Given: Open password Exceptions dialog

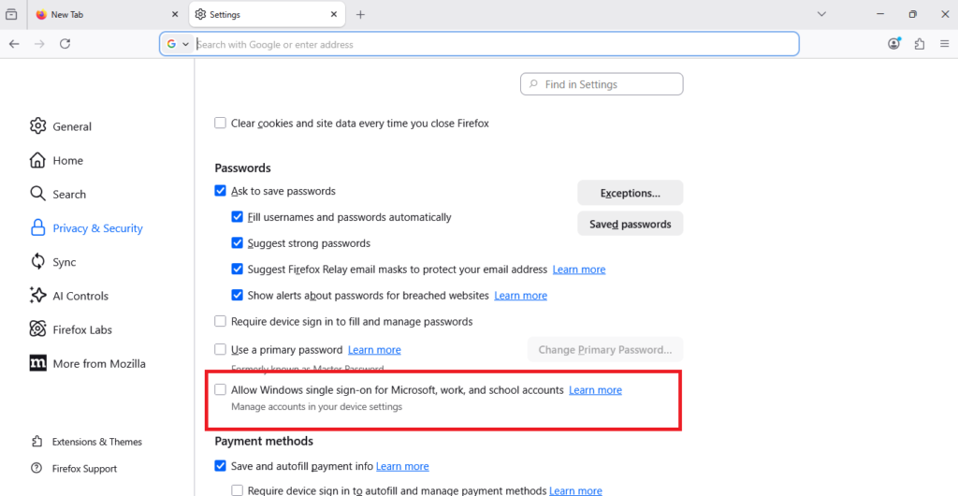Looking at the screenshot, I should pyautogui.click(x=630, y=193).
